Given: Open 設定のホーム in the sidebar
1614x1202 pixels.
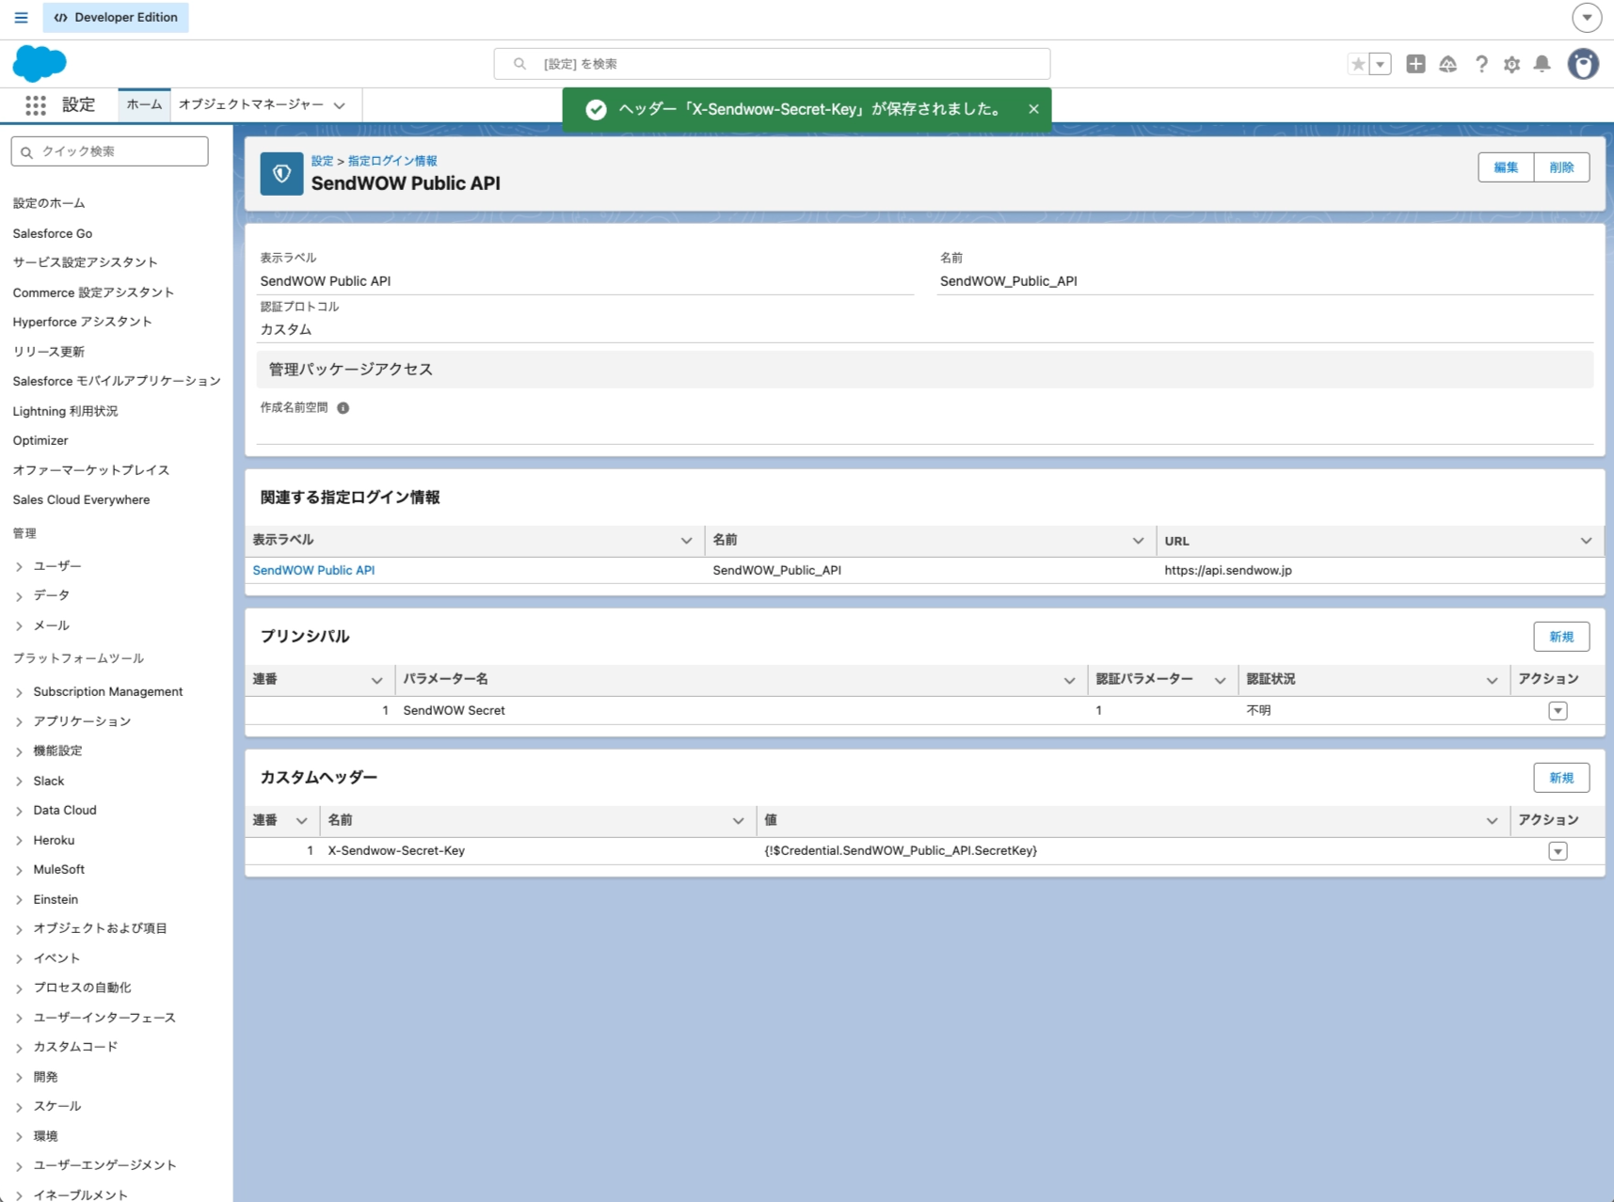Looking at the screenshot, I should tap(49, 203).
